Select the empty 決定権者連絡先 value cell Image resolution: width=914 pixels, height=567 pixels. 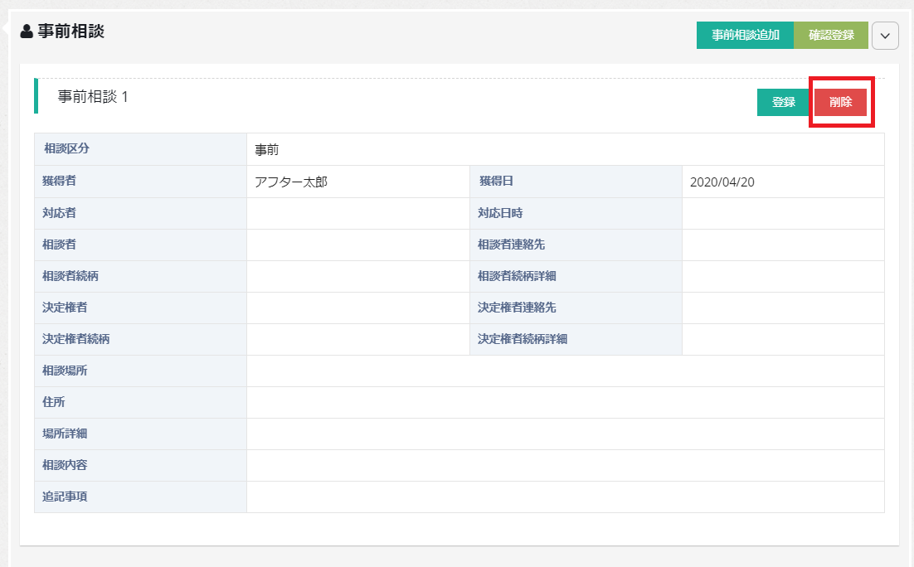click(x=783, y=308)
